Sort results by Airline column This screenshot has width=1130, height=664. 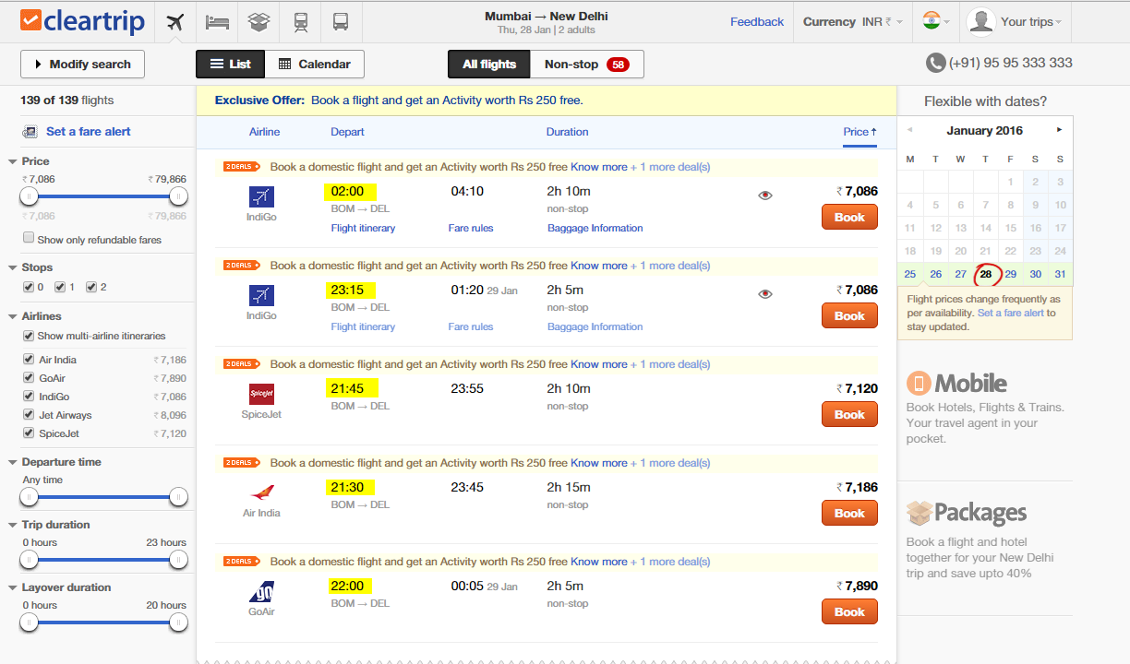(x=264, y=132)
